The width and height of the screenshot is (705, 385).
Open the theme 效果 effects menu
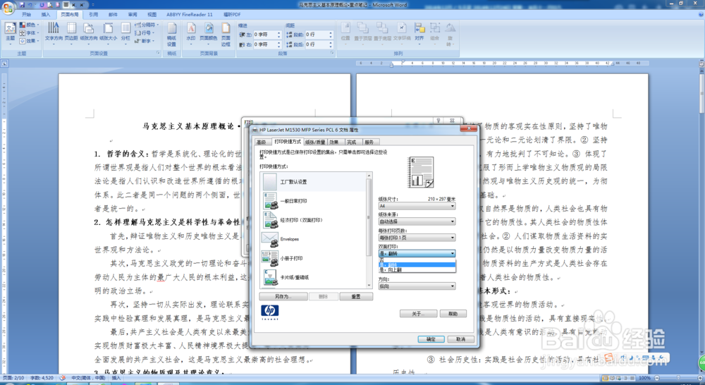point(29,41)
